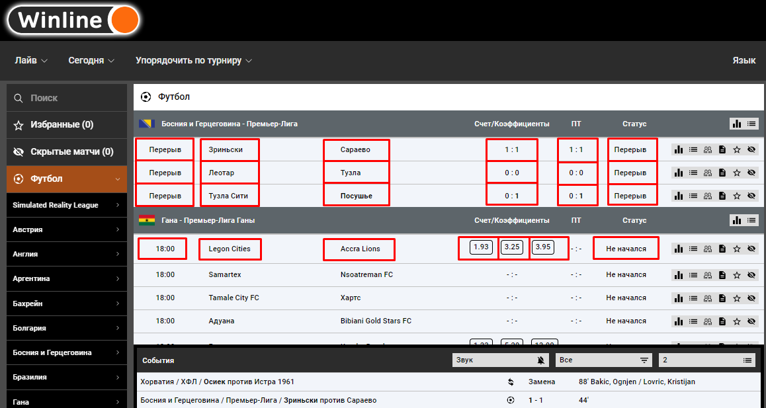Open list view icon in Адуана row
Viewport: 766px width, 408px height.
693,321
